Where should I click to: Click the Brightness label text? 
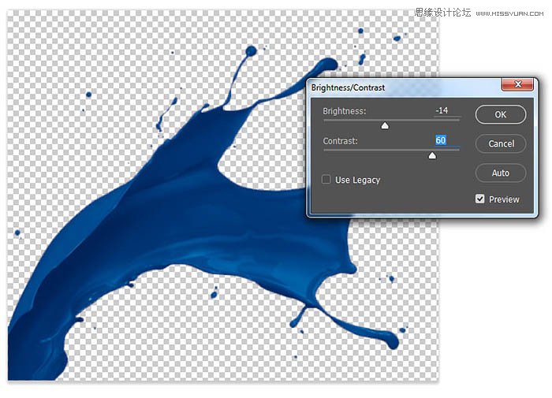345,111
